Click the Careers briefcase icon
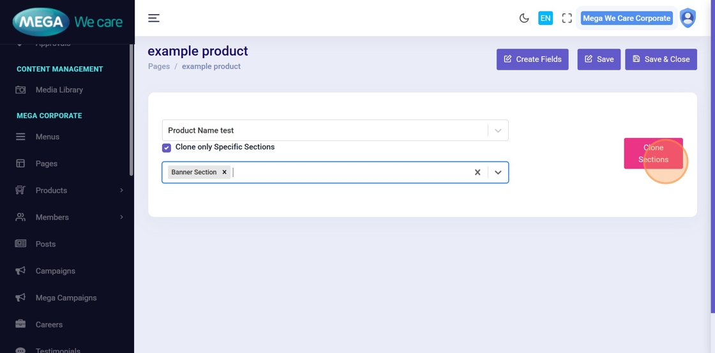Image resolution: width=715 pixels, height=353 pixels. coord(20,324)
